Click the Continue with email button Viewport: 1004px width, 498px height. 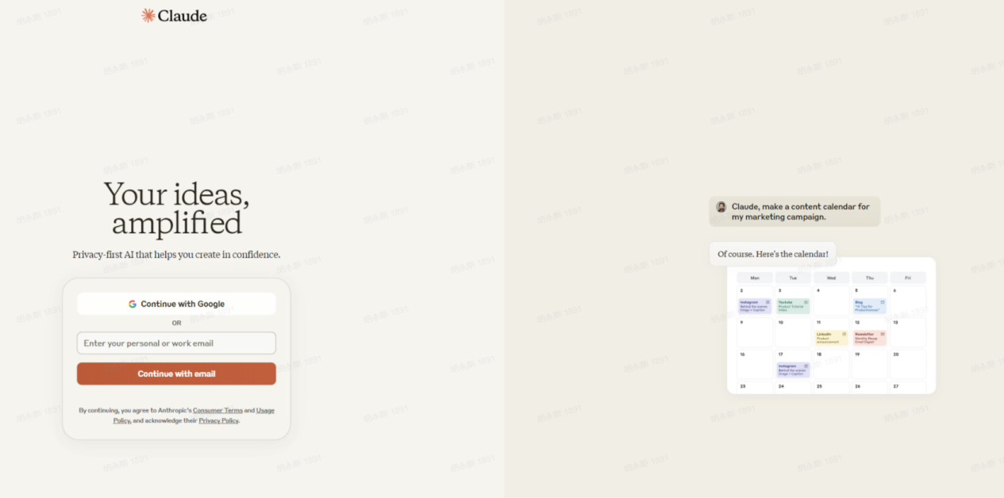point(176,373)
